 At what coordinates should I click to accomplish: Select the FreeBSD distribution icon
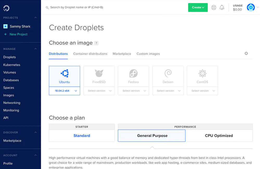(99, 73)
